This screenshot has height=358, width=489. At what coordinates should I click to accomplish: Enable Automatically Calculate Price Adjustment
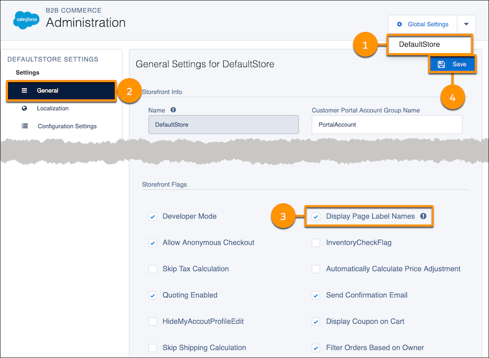[x=316, y=269]
